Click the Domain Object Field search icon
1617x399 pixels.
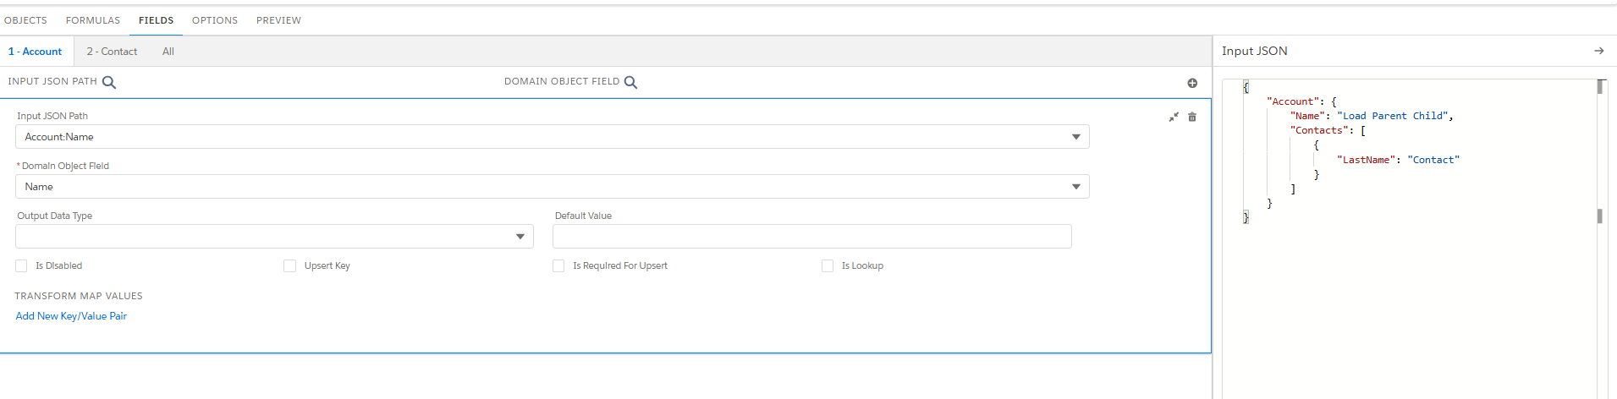coord(630,82)
